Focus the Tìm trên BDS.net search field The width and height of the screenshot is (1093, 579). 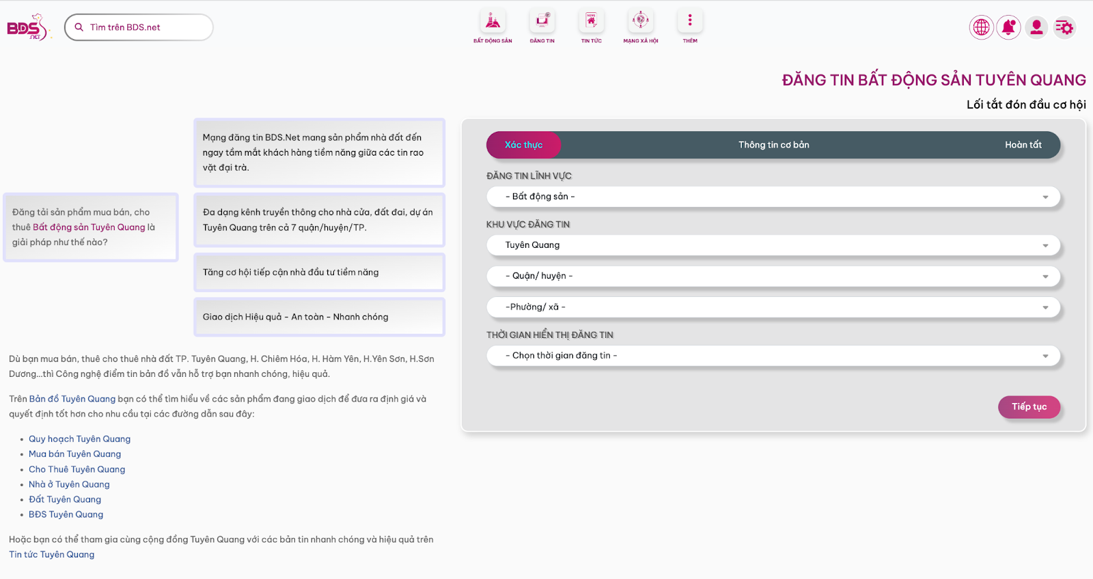[x=139, y=27]
